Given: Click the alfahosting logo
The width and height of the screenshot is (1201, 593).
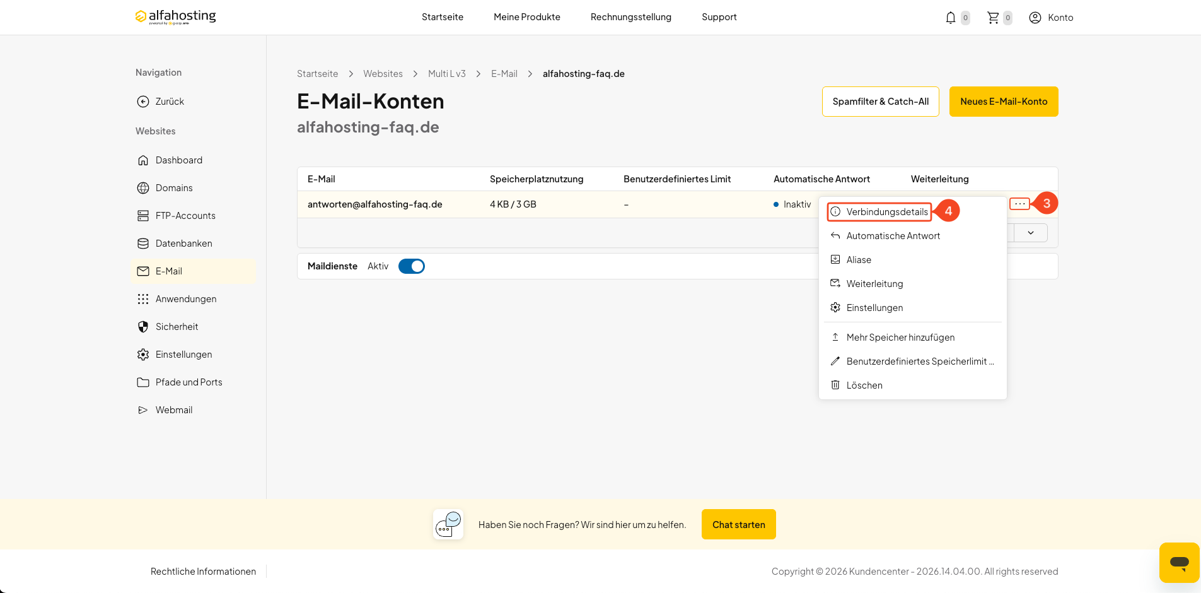Looking at the screenshot, I should pyautogui.click(x=175, y=17).
